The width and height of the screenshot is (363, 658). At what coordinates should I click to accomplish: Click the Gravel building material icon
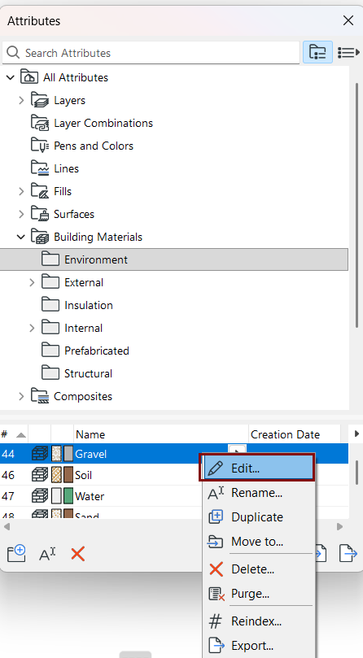40,454
